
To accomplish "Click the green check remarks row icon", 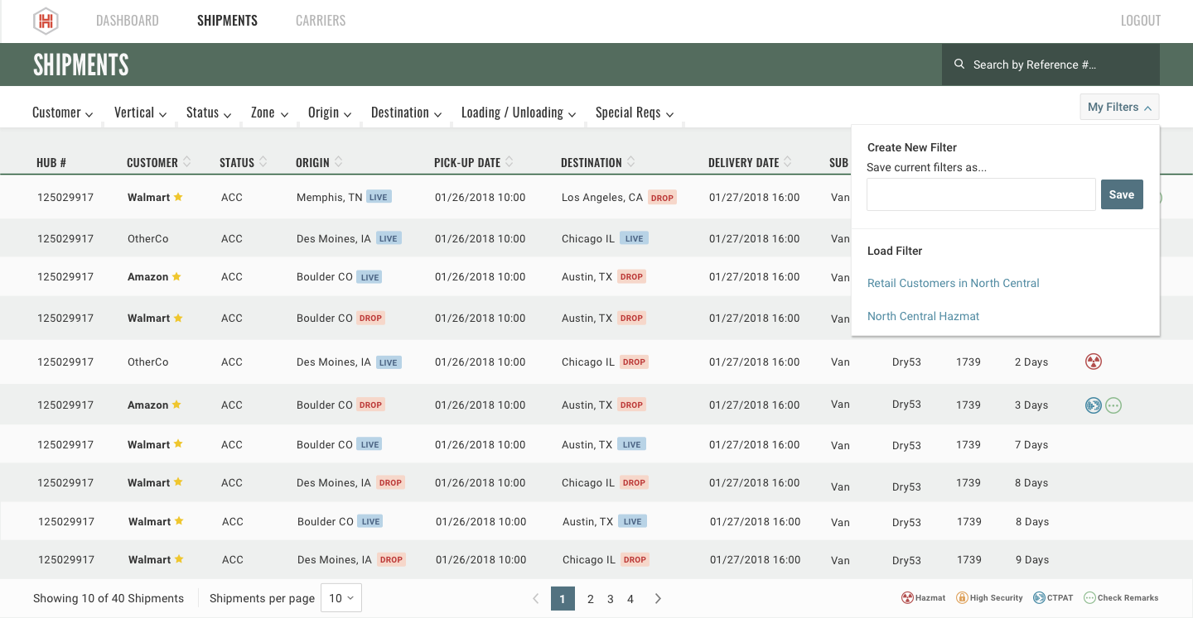I will click(1113, 405).
